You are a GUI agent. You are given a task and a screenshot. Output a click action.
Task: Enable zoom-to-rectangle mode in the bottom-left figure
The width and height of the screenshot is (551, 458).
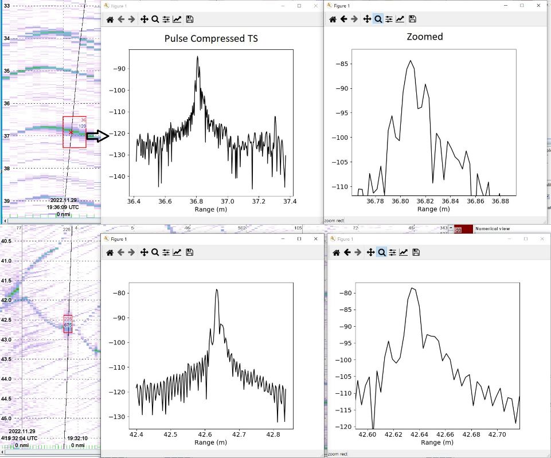pyautogui.click(x=155, y=252)
